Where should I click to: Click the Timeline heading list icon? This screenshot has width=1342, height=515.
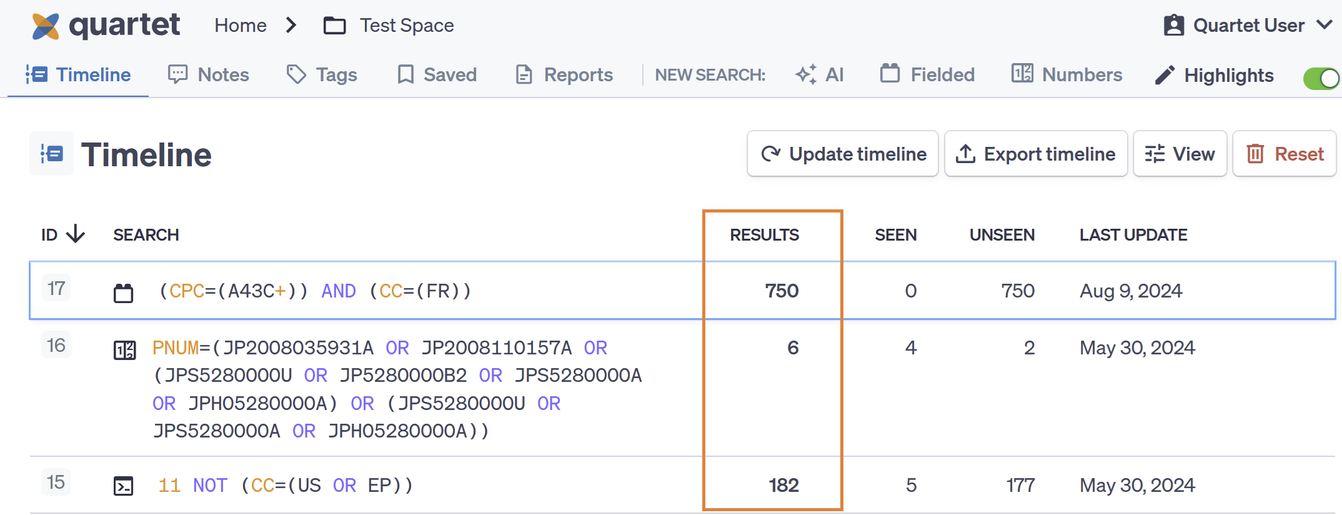(x=51, y=154)
